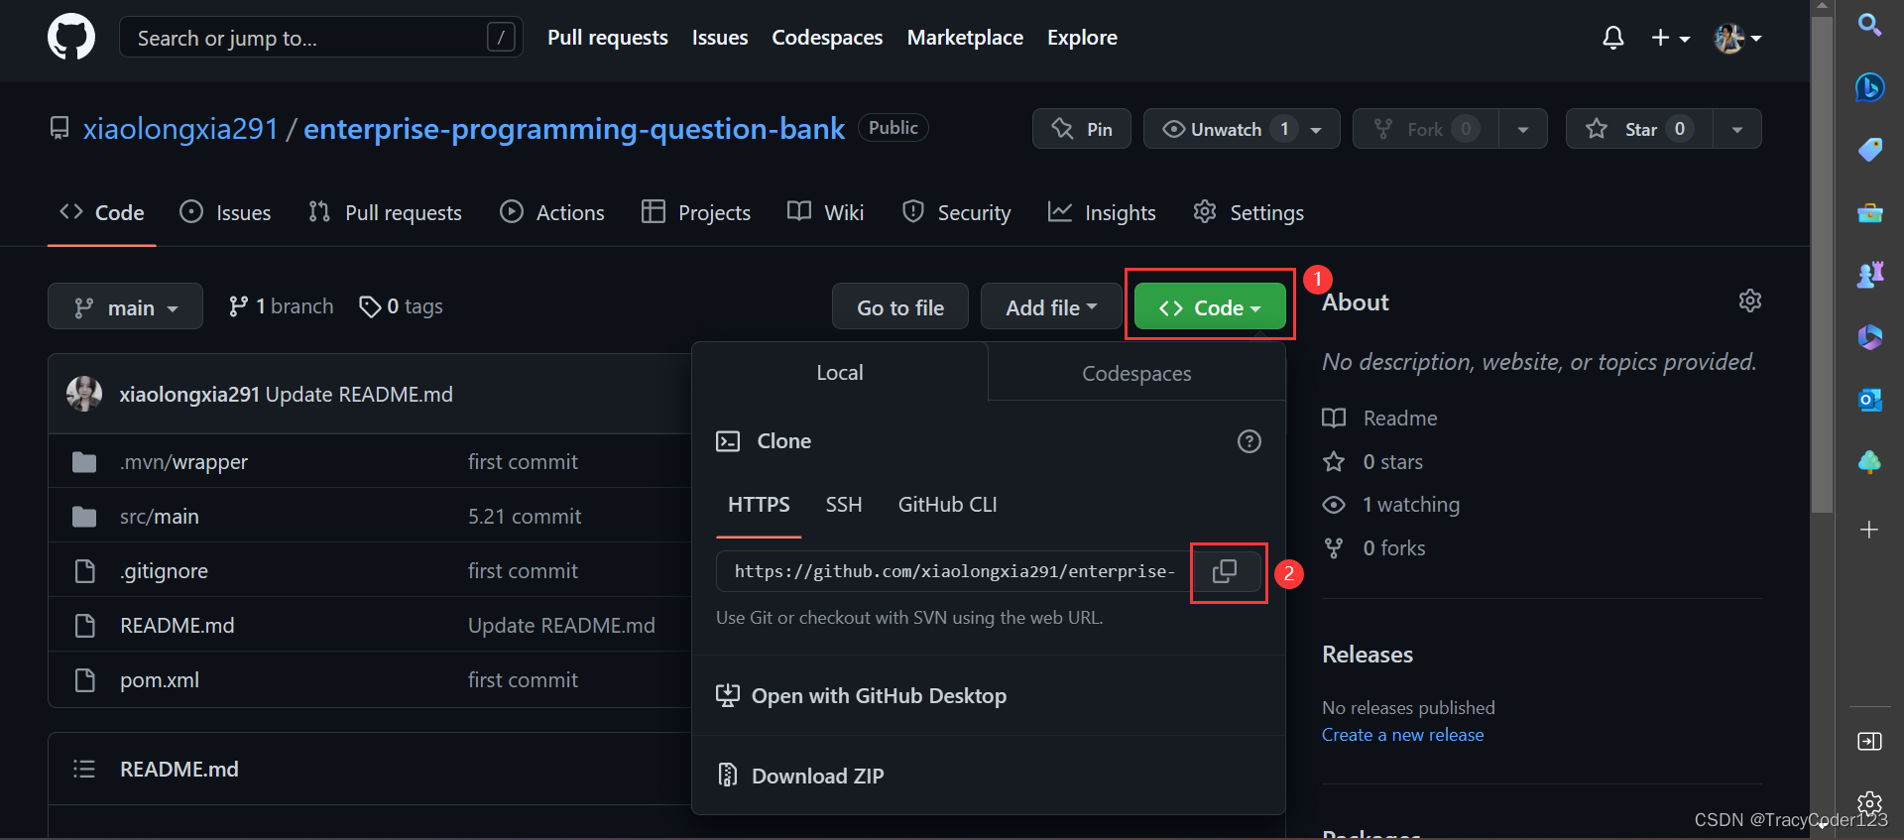Open notifications bell icon

click(1613, 38)
